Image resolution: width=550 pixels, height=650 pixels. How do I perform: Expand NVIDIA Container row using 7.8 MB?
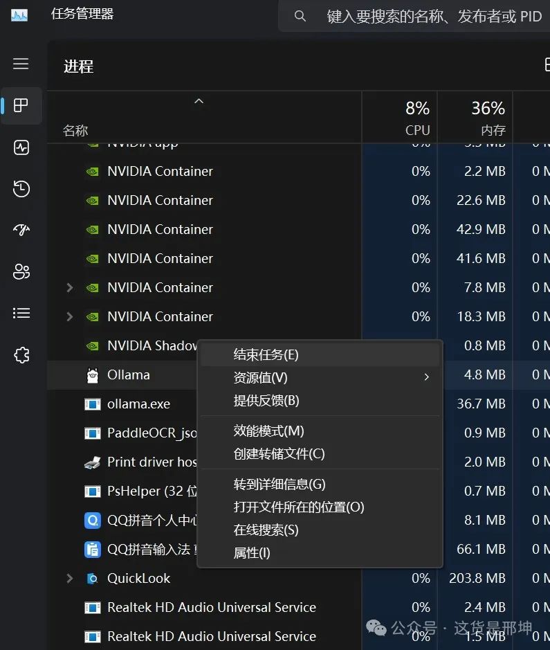(x=70, y=287)
